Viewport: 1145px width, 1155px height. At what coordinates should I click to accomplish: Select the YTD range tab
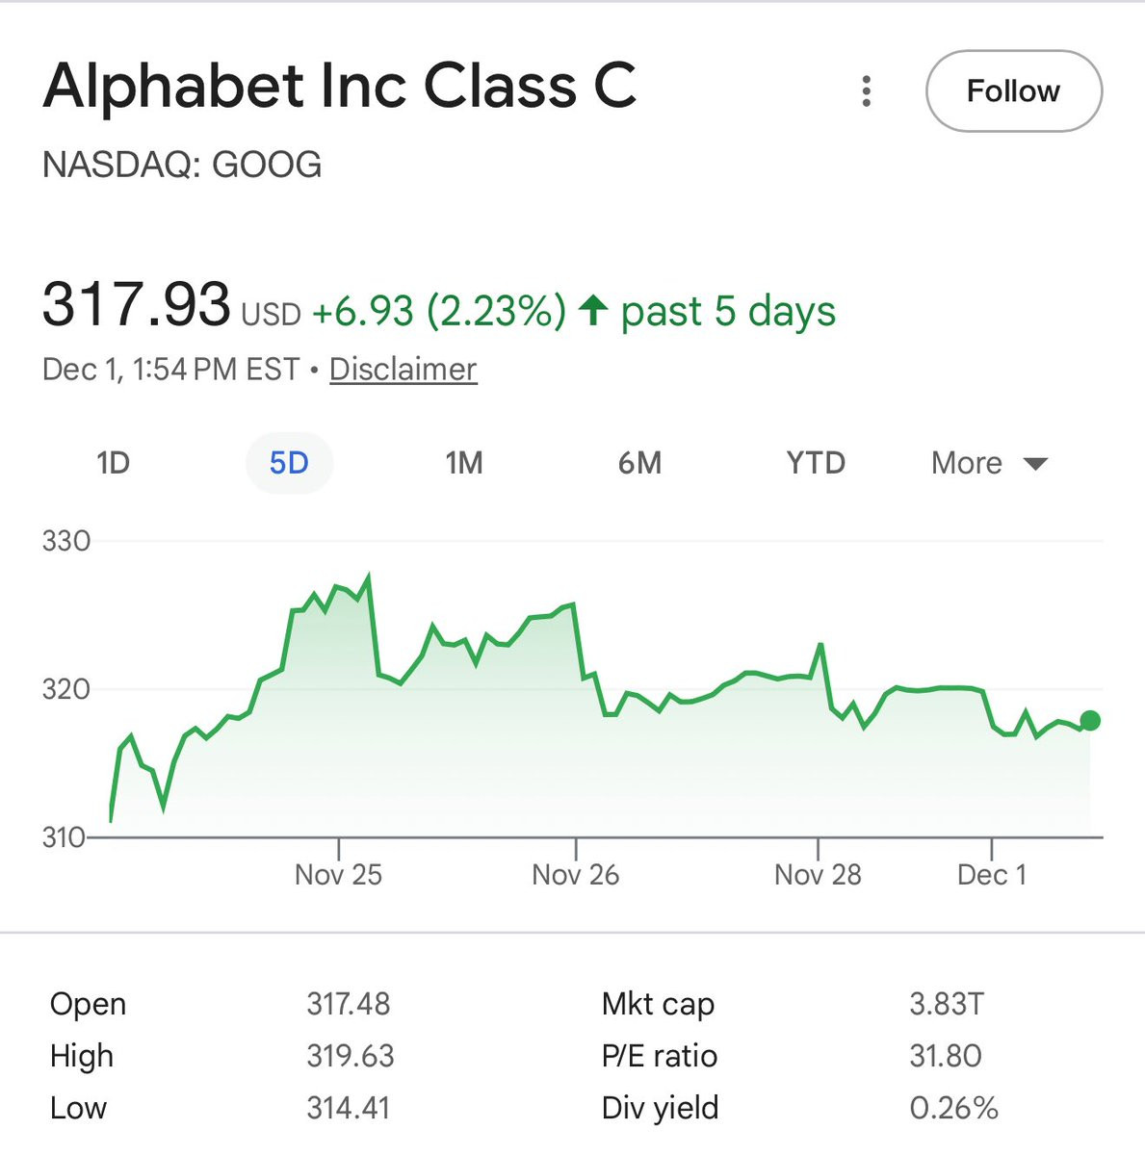[x=816, y=463]
